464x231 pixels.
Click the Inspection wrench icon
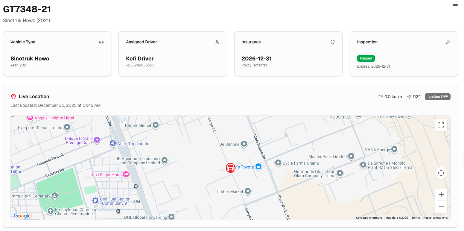(x=448, y=42)
